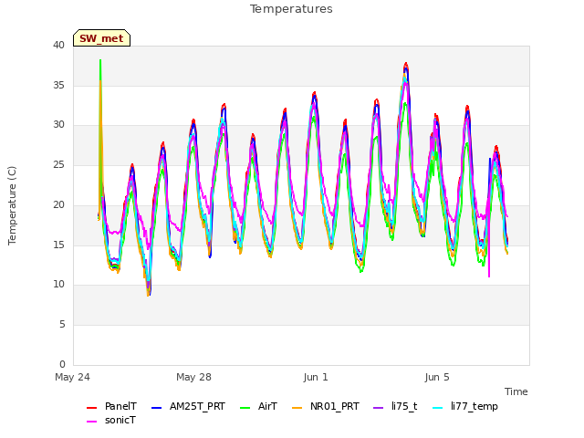Image resolution: width=584 pixels, height=438 pixels.
Task: Click the 20 y-axis tick label
Action: pos(58,204)
